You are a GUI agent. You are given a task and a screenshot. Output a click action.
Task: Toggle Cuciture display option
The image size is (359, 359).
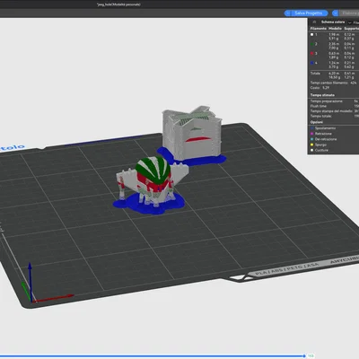tap(320, 150)
